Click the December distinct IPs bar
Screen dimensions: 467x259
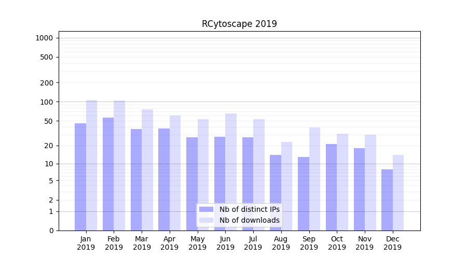point(387,200)
